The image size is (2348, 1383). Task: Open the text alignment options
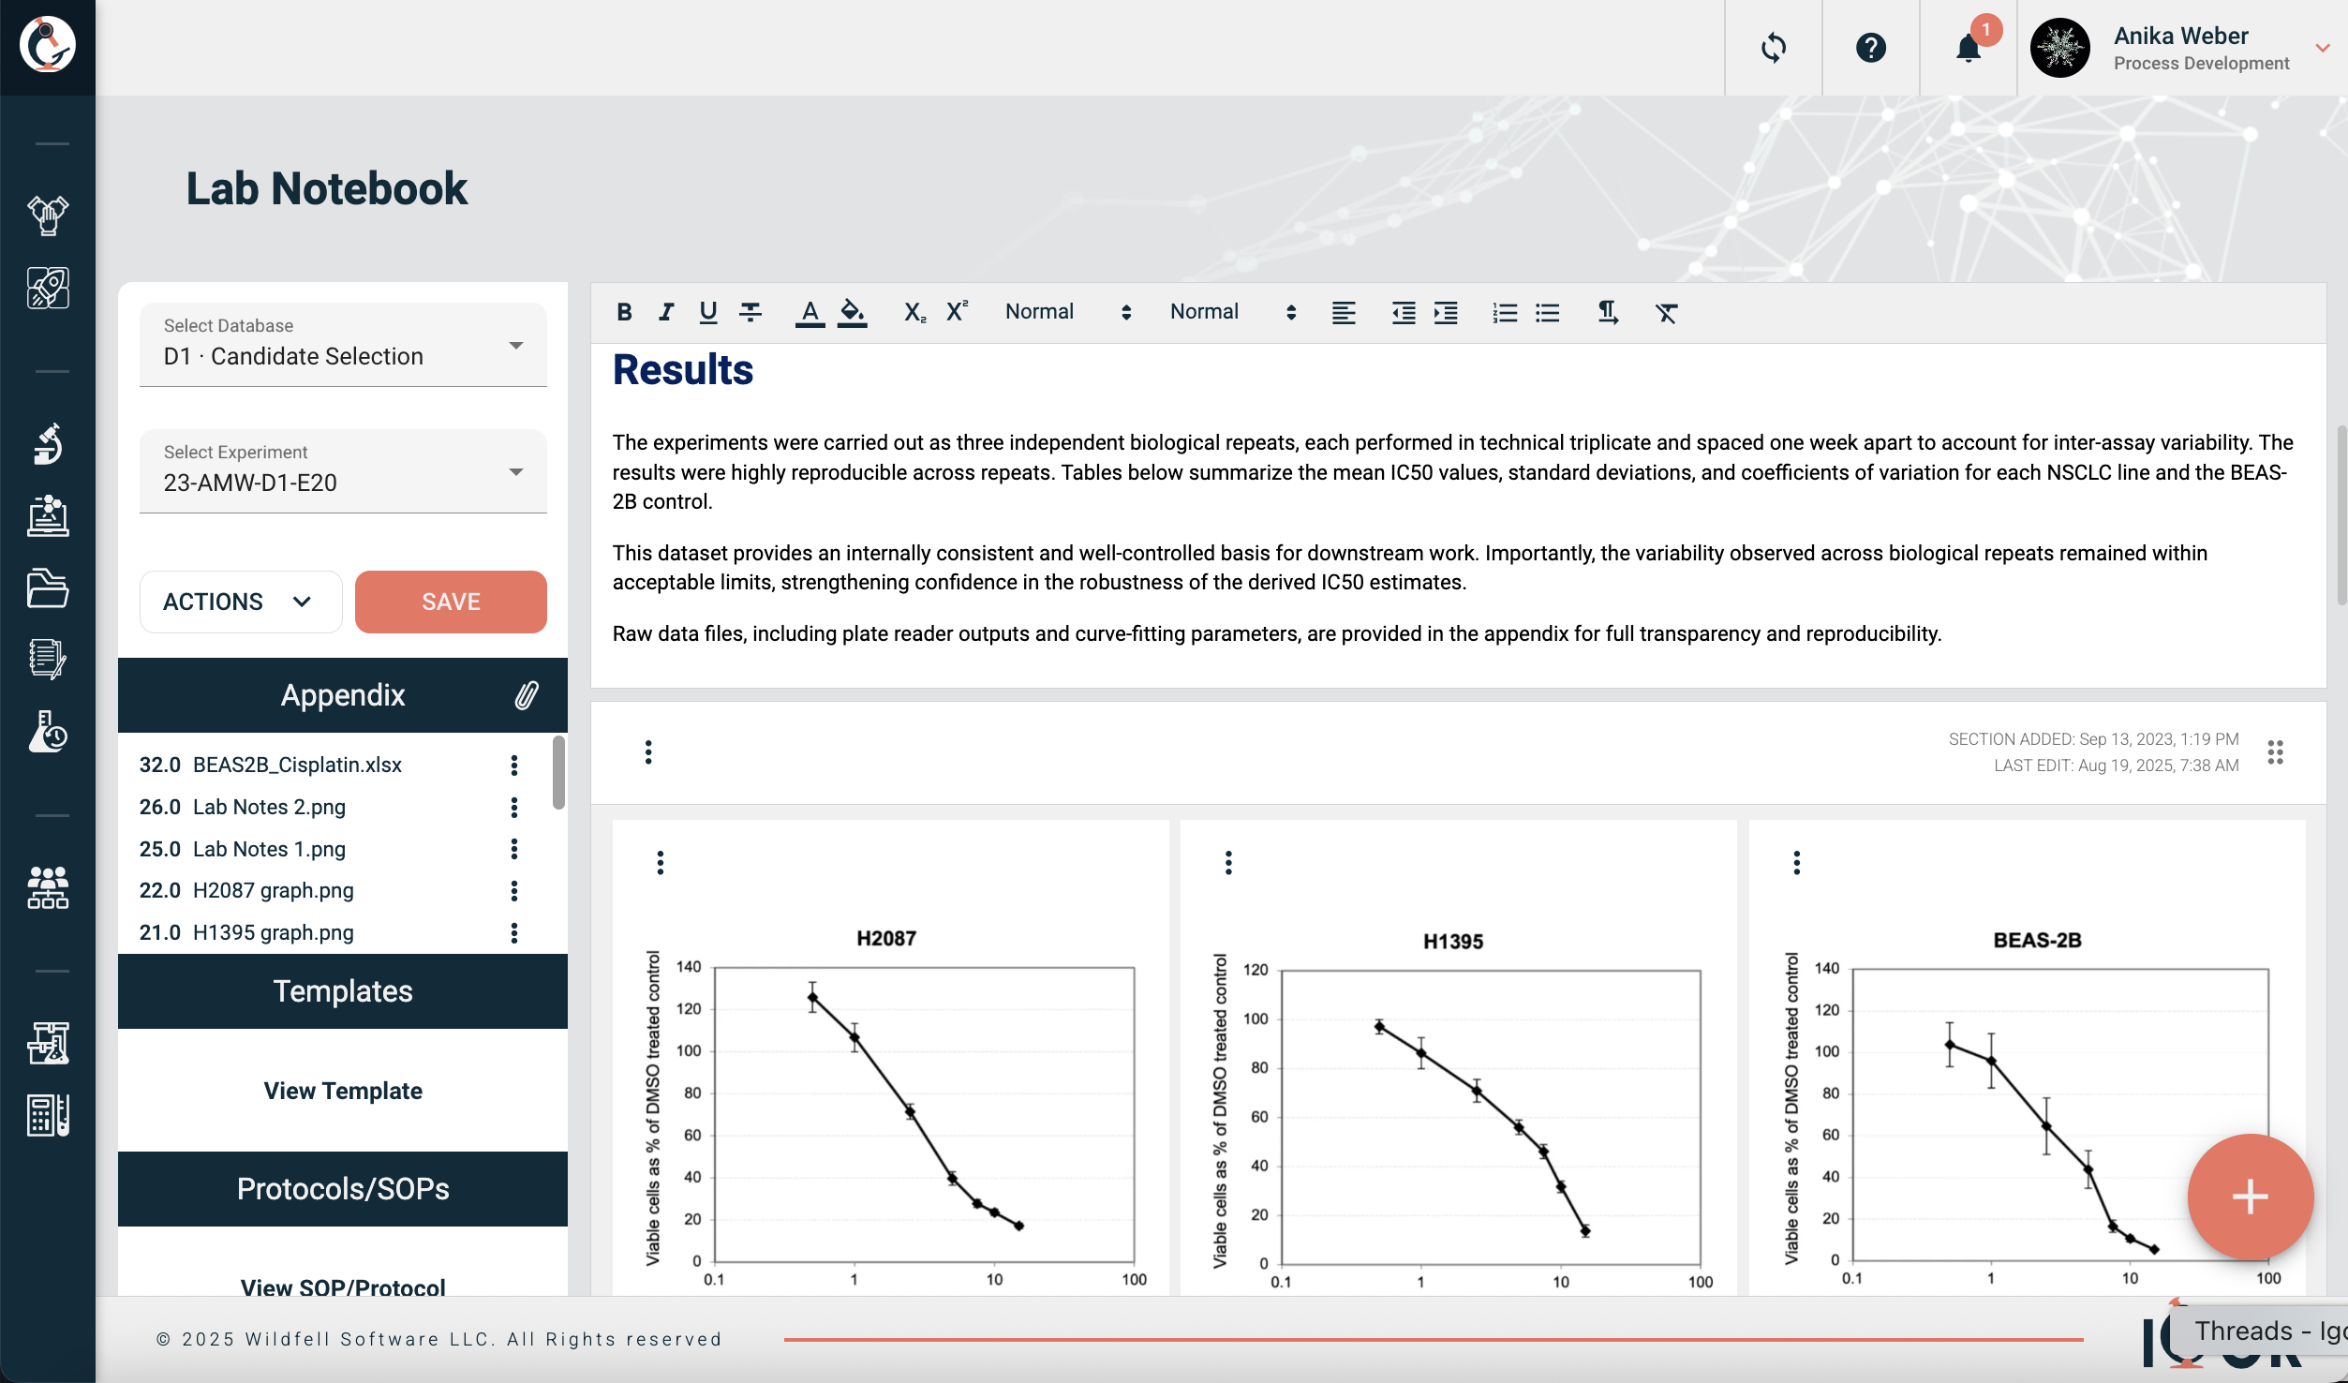[1344, 312]
